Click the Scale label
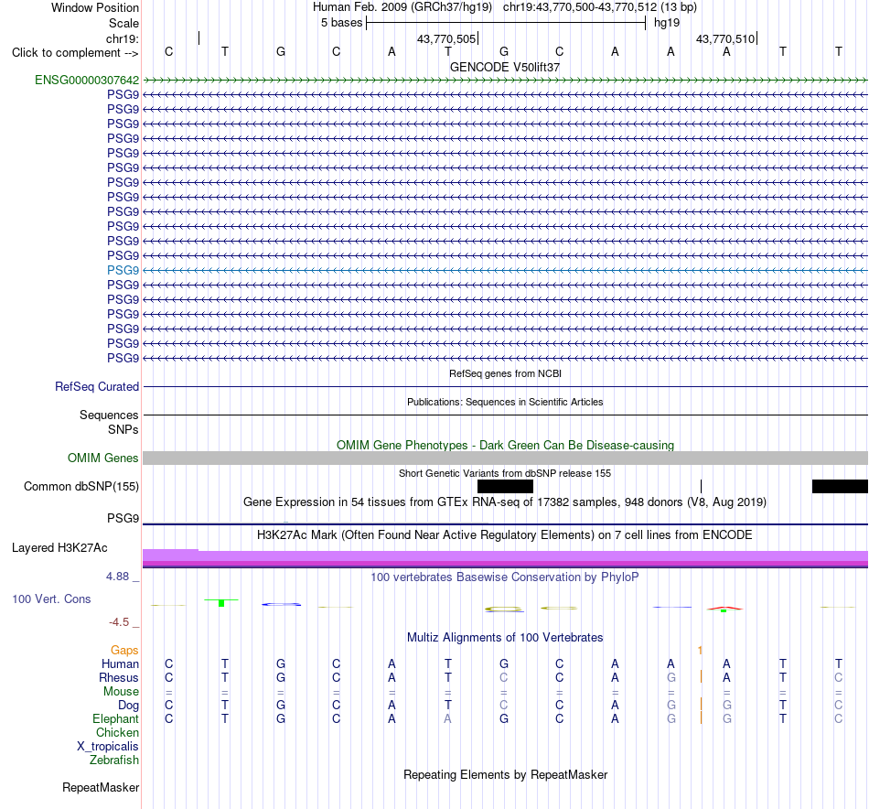869x809 pixels. coord(123,23)
